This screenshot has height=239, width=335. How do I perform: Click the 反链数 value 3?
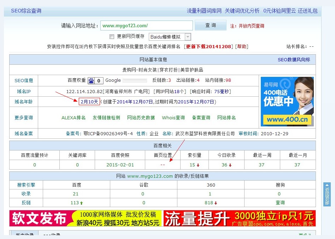click(170, 80)
